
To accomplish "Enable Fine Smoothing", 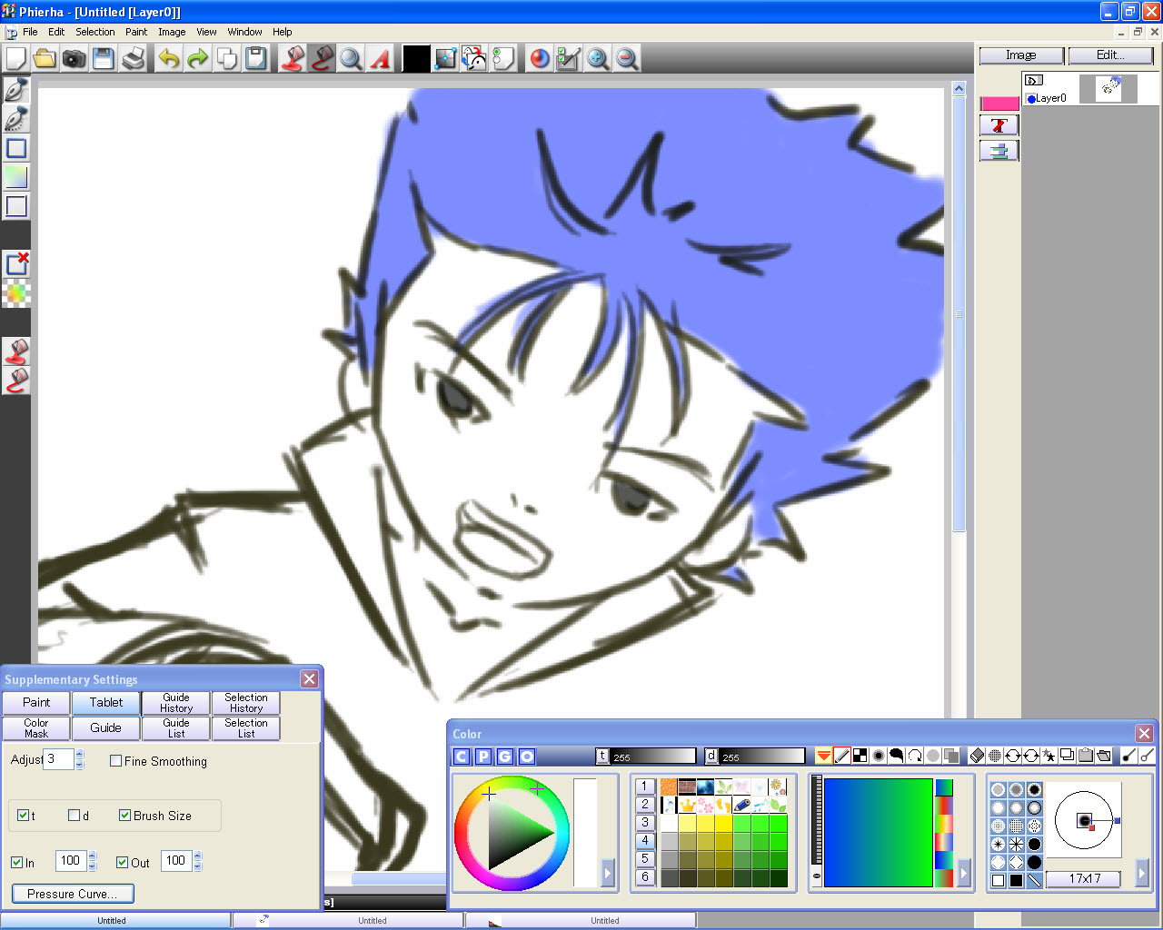I will (x=114, y=761).
